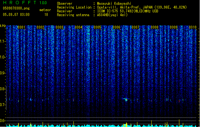The width and height of the screenshot is (200, 127).
Task: Click the 0.9 frequency axis label
Action: pos(3,73)
